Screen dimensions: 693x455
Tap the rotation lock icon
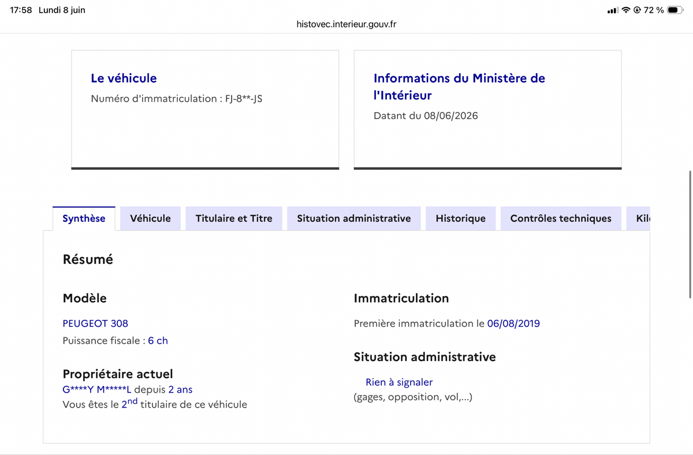pyautogui.click(x=637, y=10)
